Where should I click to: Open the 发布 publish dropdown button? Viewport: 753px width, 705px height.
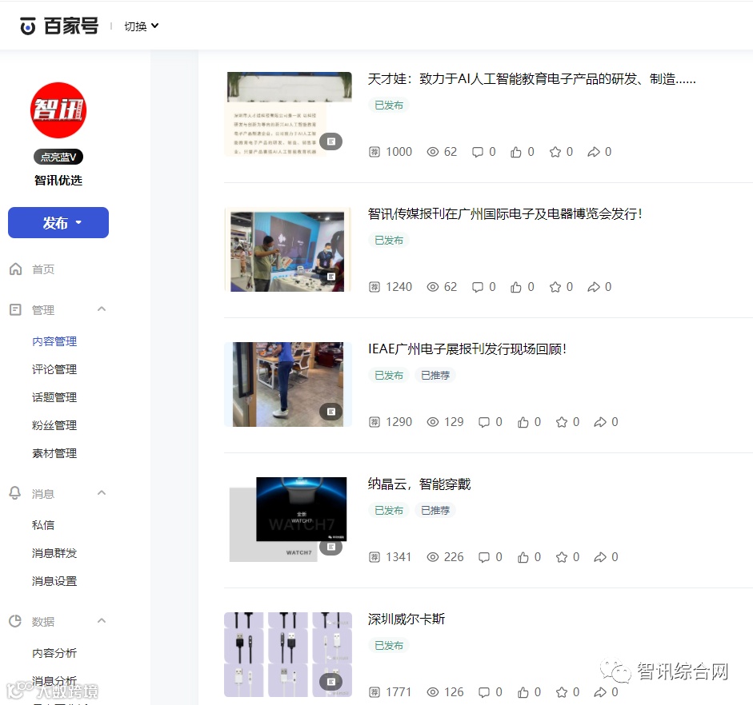pyautogui.click(x=58, y=222)
